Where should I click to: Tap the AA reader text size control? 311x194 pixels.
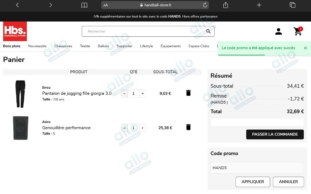tap(105, 5)
